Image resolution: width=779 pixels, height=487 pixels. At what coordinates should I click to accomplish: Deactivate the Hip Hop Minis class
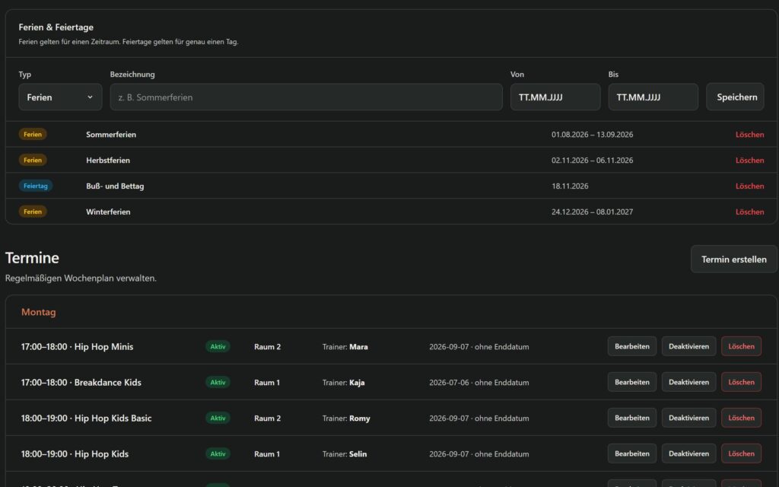688,346
